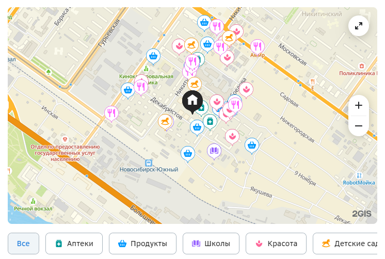Open the RobotМойка place label

pyautogui.click(x=359, y=183)
